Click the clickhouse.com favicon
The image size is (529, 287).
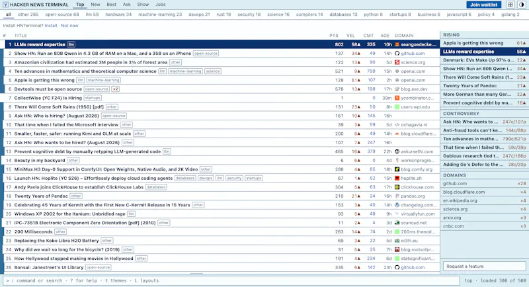[x=397, y=187]
